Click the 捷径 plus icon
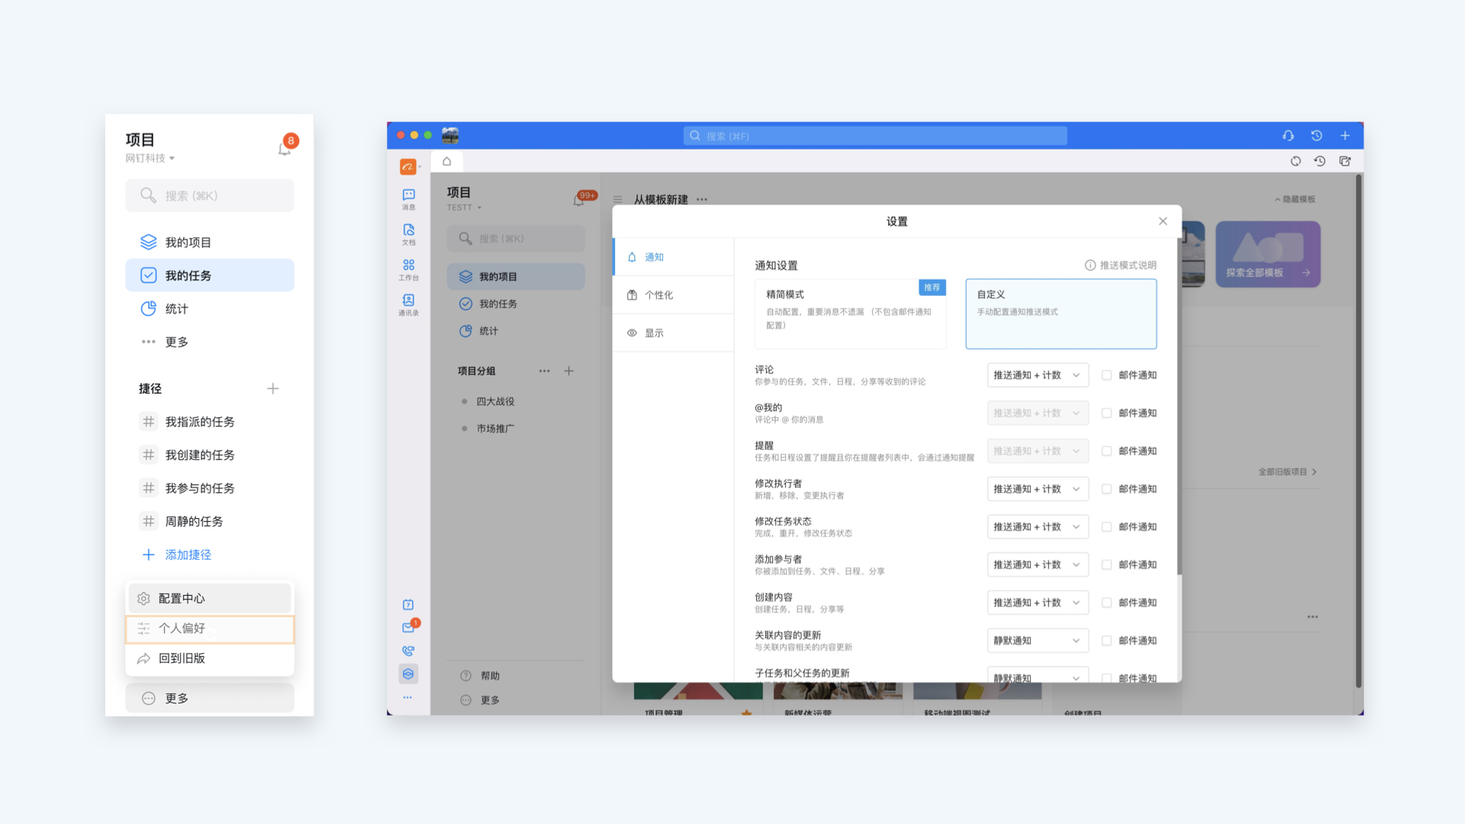Viewport: 1465px width, 824px height. click(272, 388)
